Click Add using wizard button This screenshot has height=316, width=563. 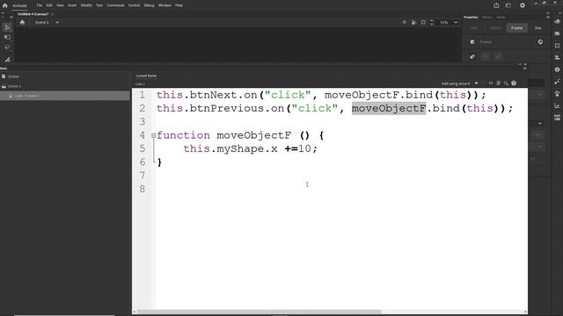tap(456, 83)
